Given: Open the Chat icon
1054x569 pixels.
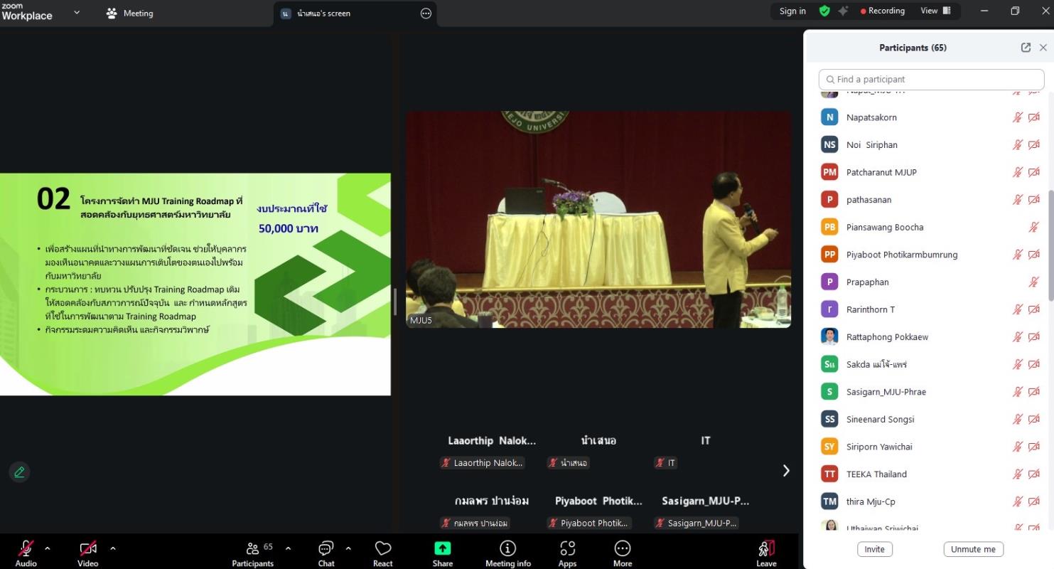Looking at the screenshot, I should pyautogui.click(x=326, y=548).
